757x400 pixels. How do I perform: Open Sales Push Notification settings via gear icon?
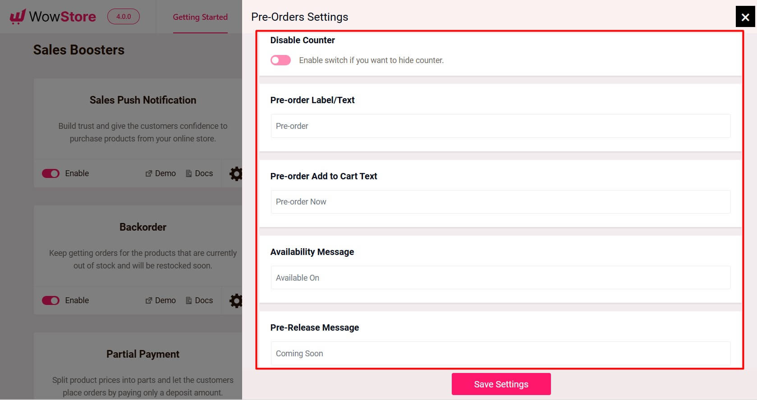(x=237, y=173)
